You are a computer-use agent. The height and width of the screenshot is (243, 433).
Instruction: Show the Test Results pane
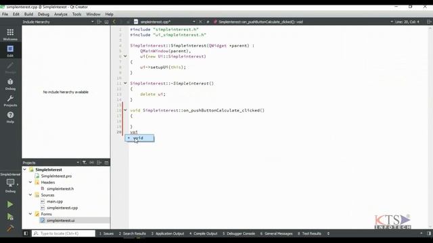(x=309, y=234)
